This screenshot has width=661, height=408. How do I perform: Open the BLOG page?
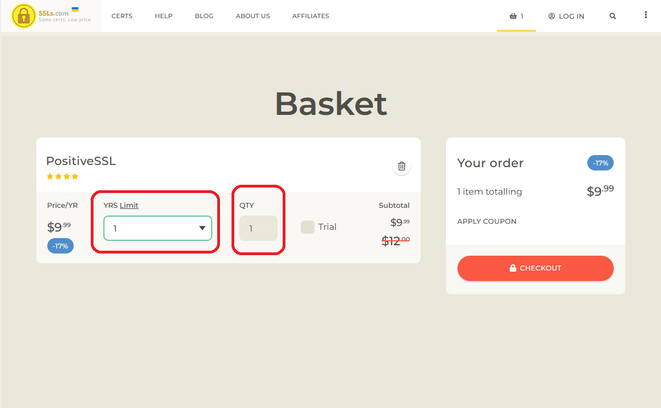[204, 16]
